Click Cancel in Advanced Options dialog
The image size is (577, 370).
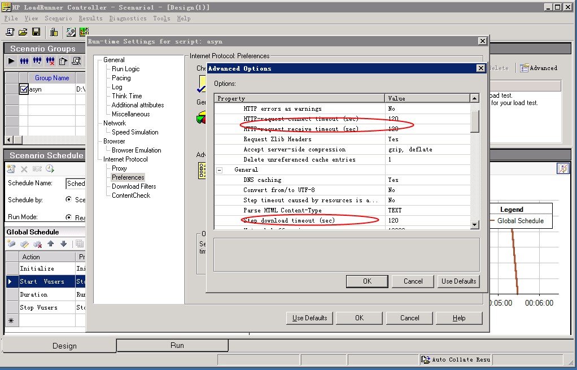pyautogui.click(x=413, y=281)
